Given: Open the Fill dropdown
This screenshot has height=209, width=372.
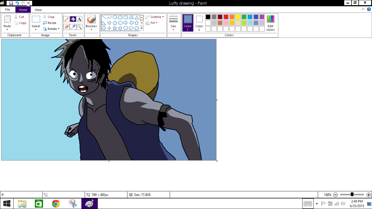Looking at the screenshot, I should [152, 23].
